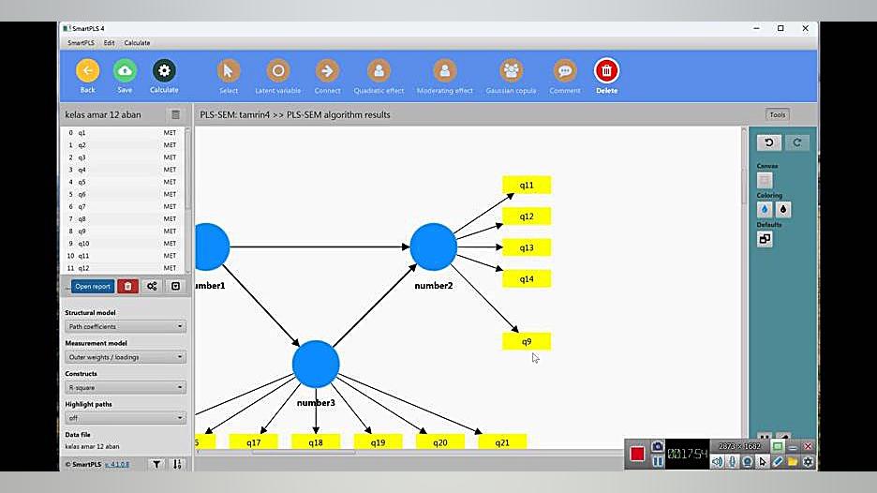Click recorder green region selection icon
The height and width of the screenshot is (493, 877).
coord(778,446)
